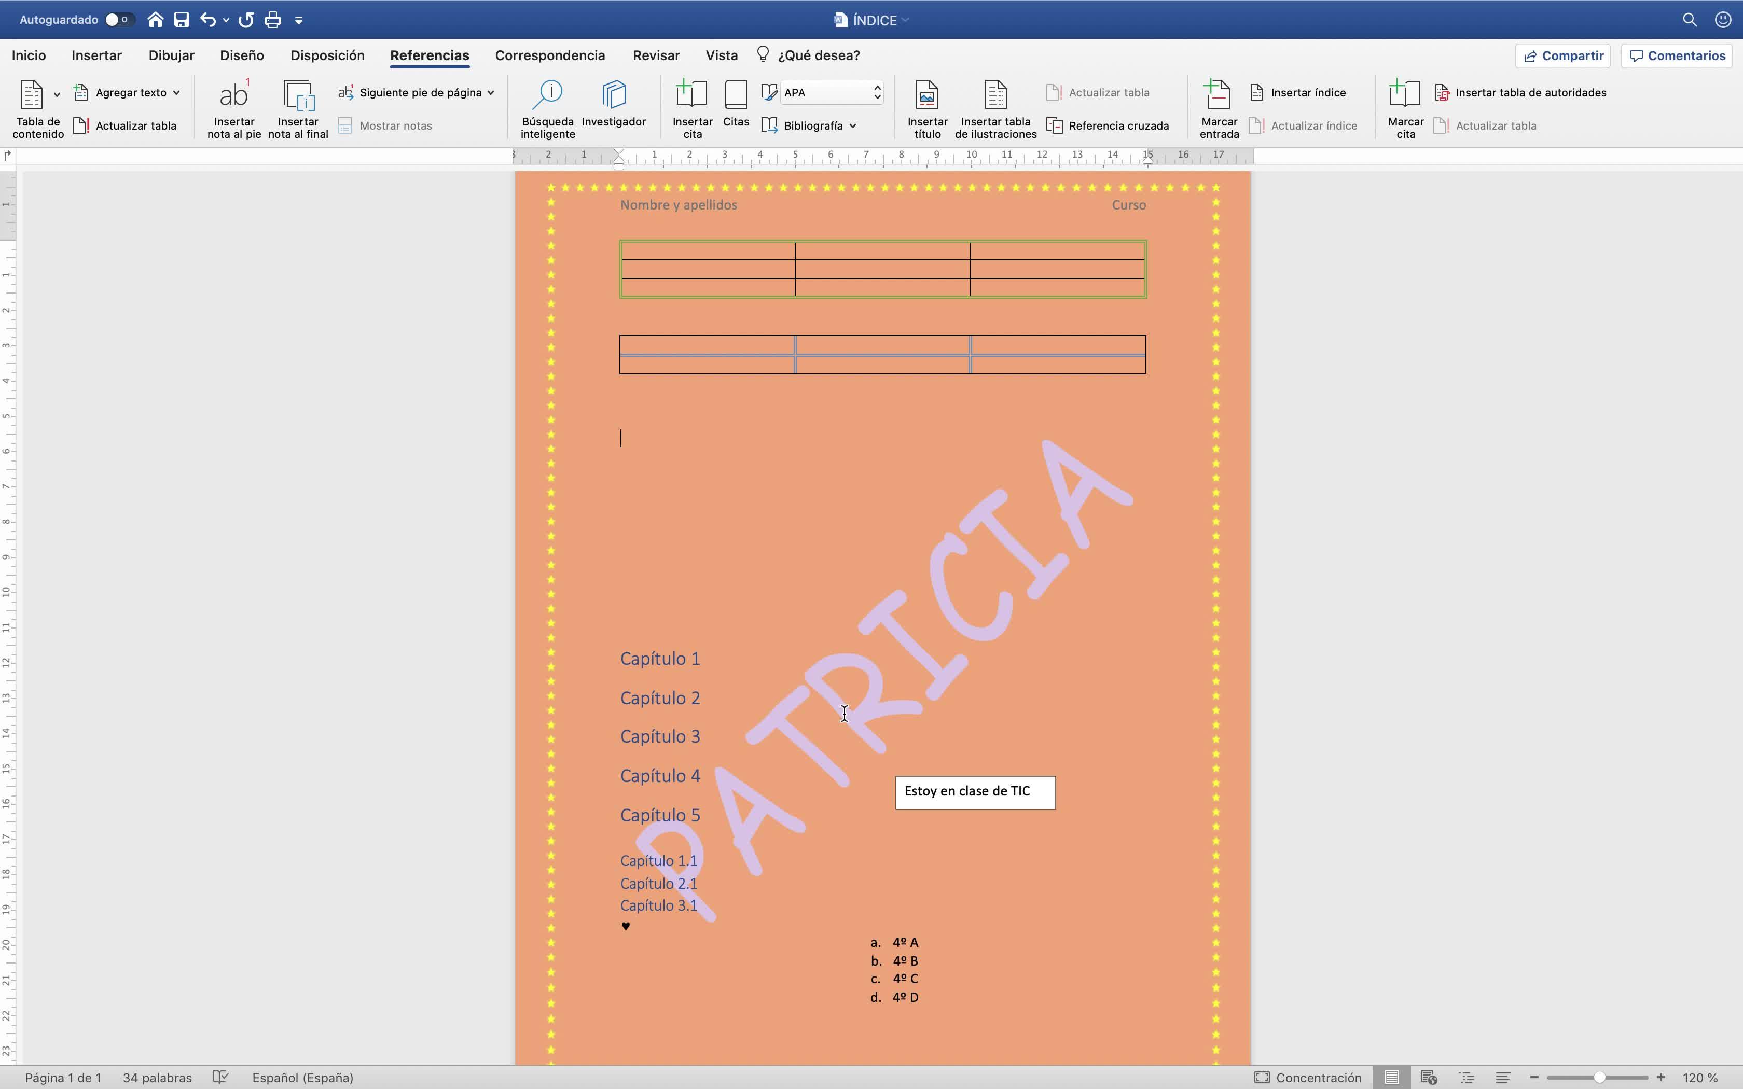This screenshot has height=1089, width=1743.
Task: Toggle the Autoguardado switch
Action: point(118,20)
